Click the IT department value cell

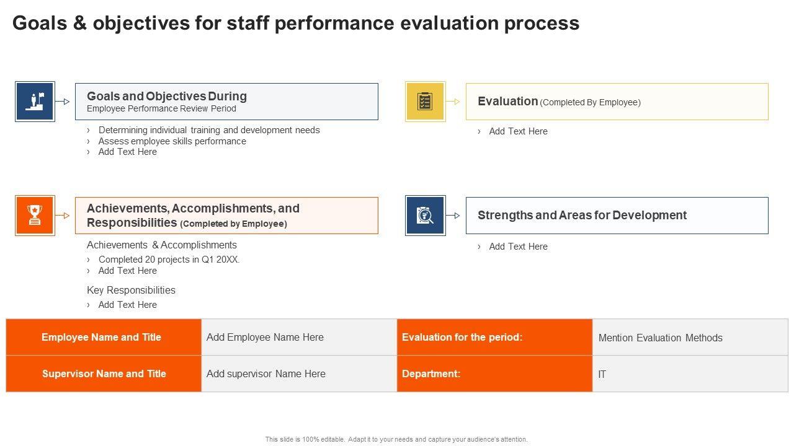coord(689,374)
